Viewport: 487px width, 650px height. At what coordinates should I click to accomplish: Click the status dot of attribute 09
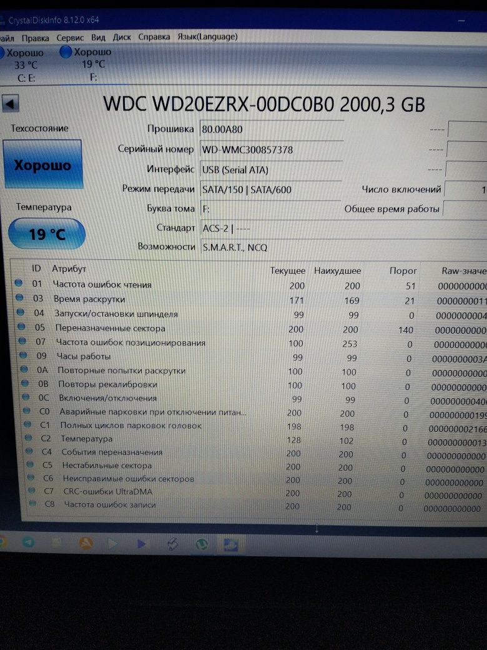click(23, 355)
